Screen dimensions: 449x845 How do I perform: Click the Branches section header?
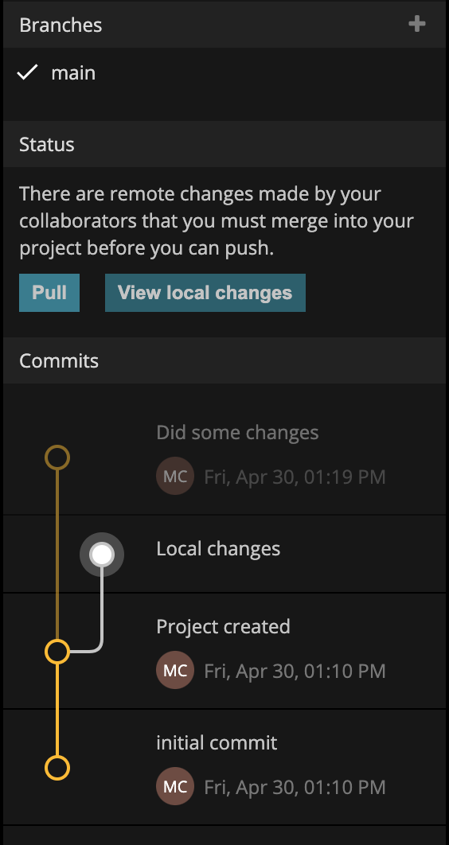point(224,25)
